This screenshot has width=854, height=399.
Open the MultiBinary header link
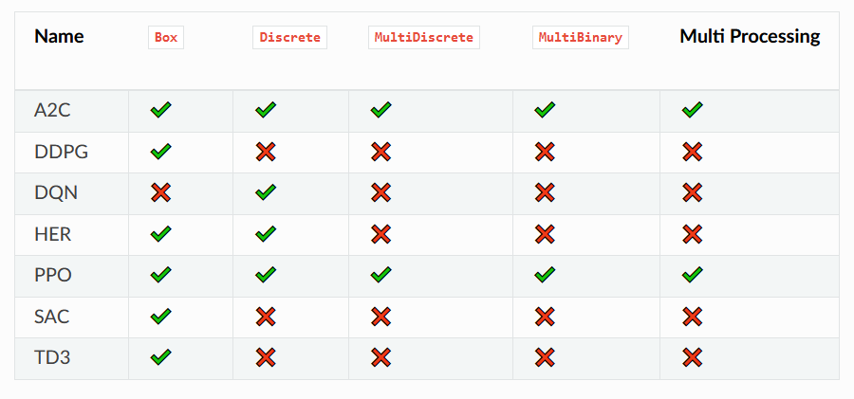coord(580,38)
